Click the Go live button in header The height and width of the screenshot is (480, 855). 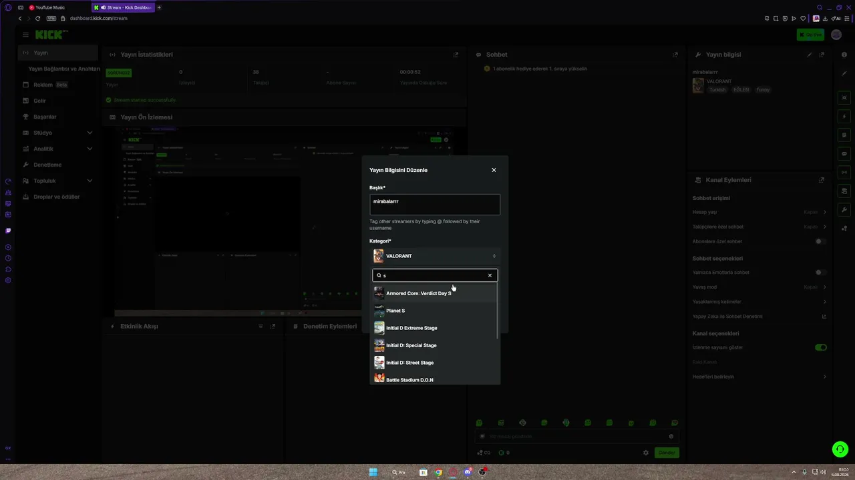click(x=810, y=35)
